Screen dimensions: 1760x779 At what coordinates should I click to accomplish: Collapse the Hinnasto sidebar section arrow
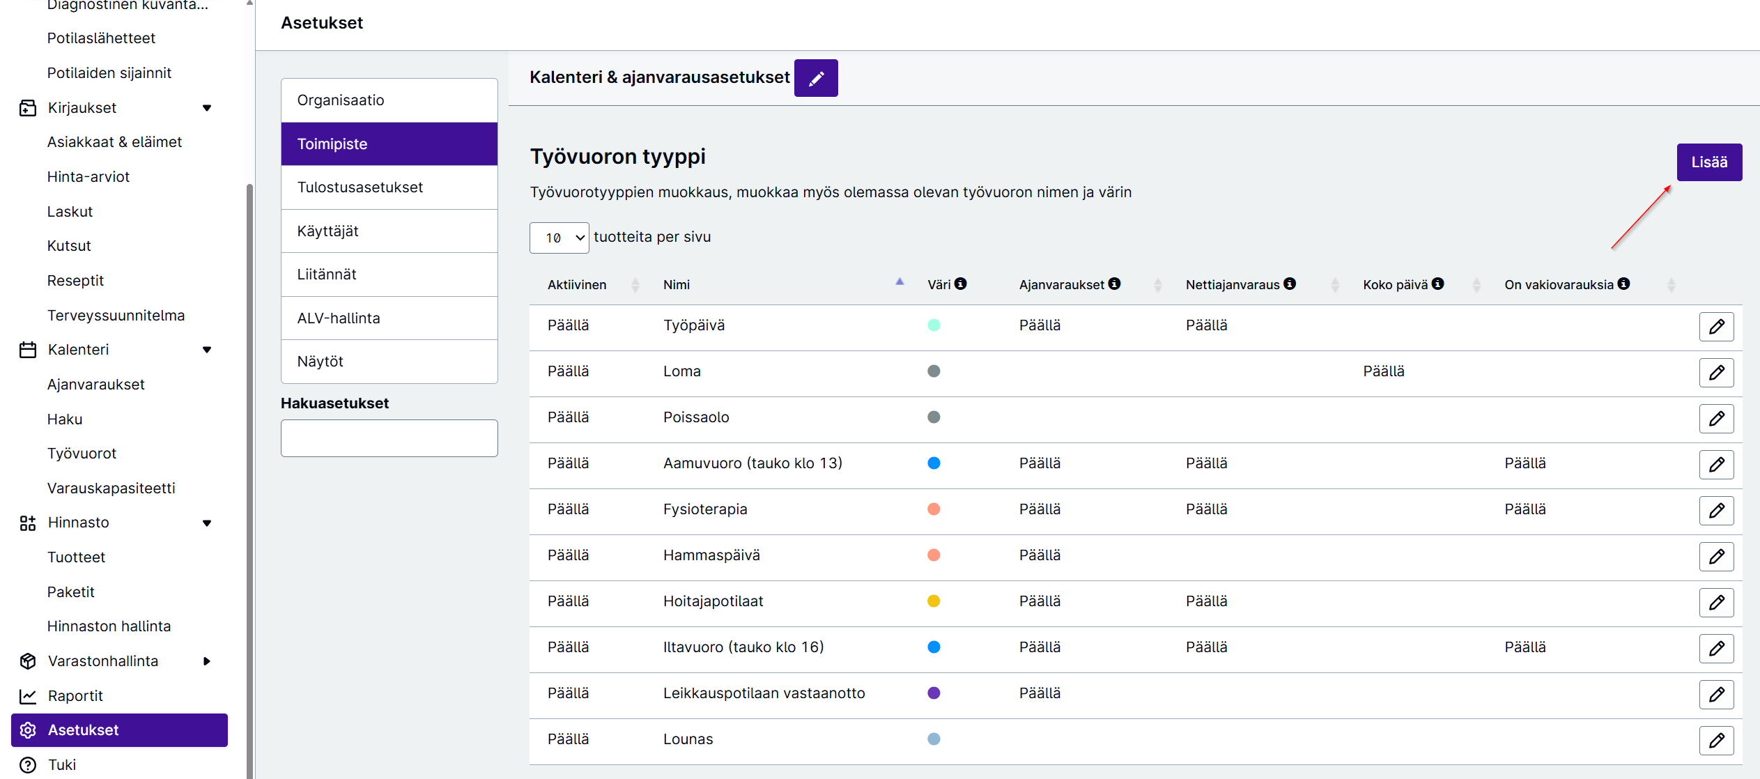[x=207, y=523]
